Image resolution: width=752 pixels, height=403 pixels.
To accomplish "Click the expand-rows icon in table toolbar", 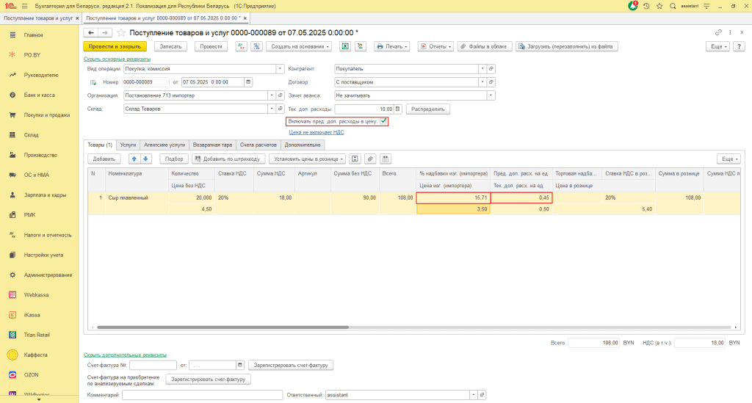I will coord(355,159).
